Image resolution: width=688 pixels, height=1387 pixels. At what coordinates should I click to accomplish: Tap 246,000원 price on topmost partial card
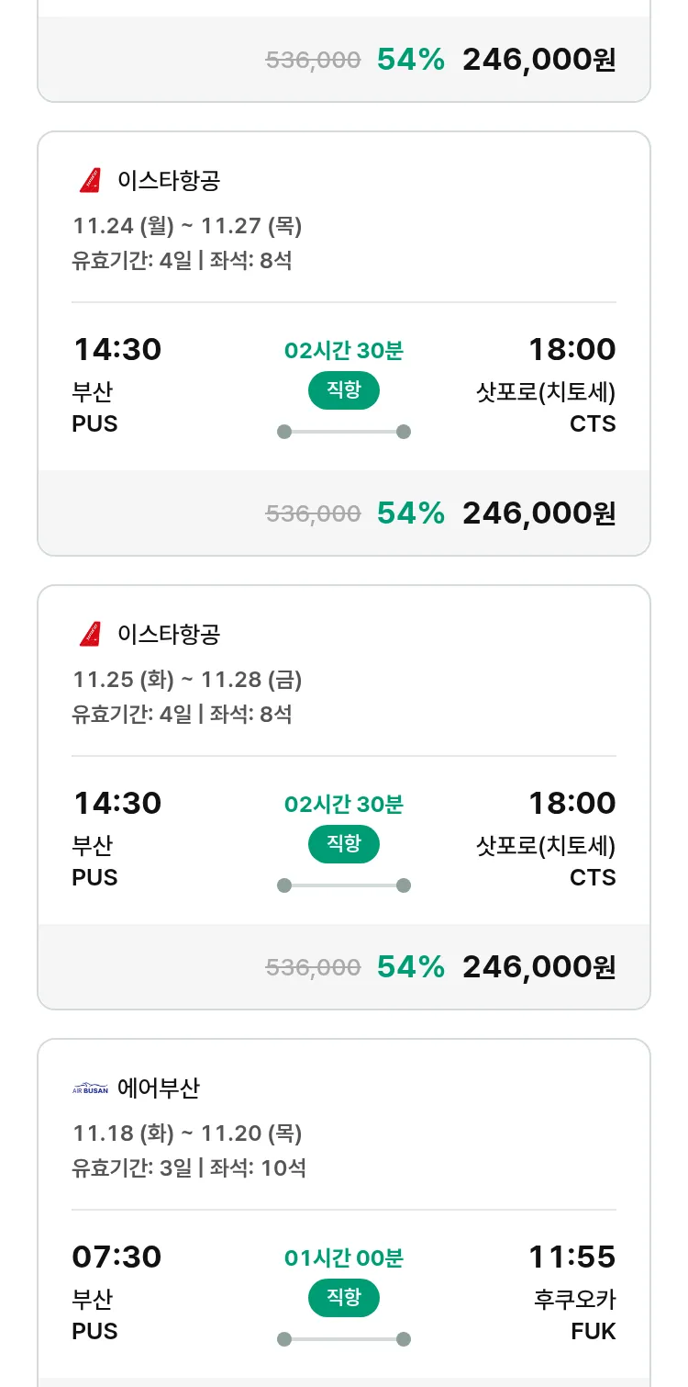tap(538, 60)
